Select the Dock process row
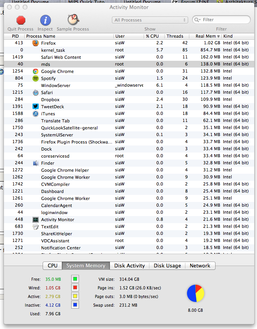This screenshot has height=329, width=257. click(129, 149)
